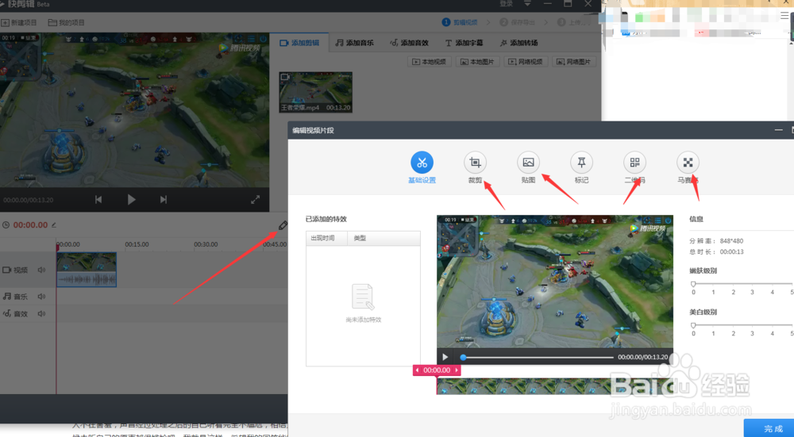
Task: Go to step 1 剪辑视频
Action: [460, 22]
